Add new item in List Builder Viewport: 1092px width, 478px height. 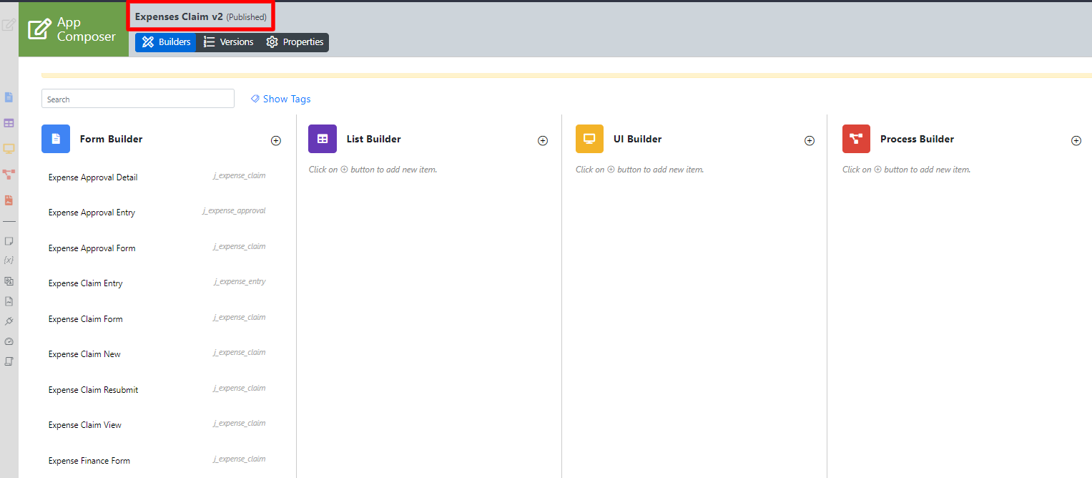pyautogui.click(x=543, y=141)
